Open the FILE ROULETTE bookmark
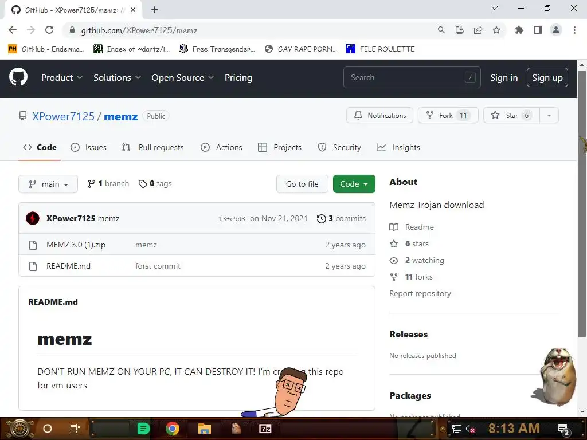Screen dimensions: 587x440 tap(381, 49)
